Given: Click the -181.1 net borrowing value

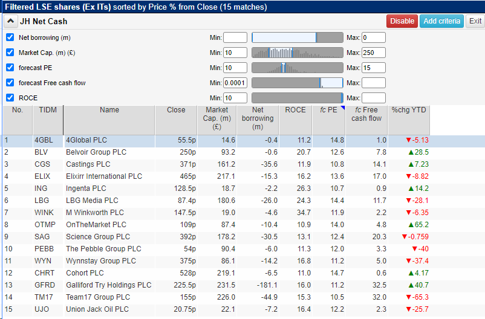Looking at the screenshot, I should coord(267,285).
